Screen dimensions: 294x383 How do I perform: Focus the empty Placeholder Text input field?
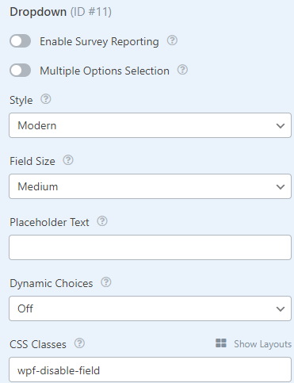point(150,247)
